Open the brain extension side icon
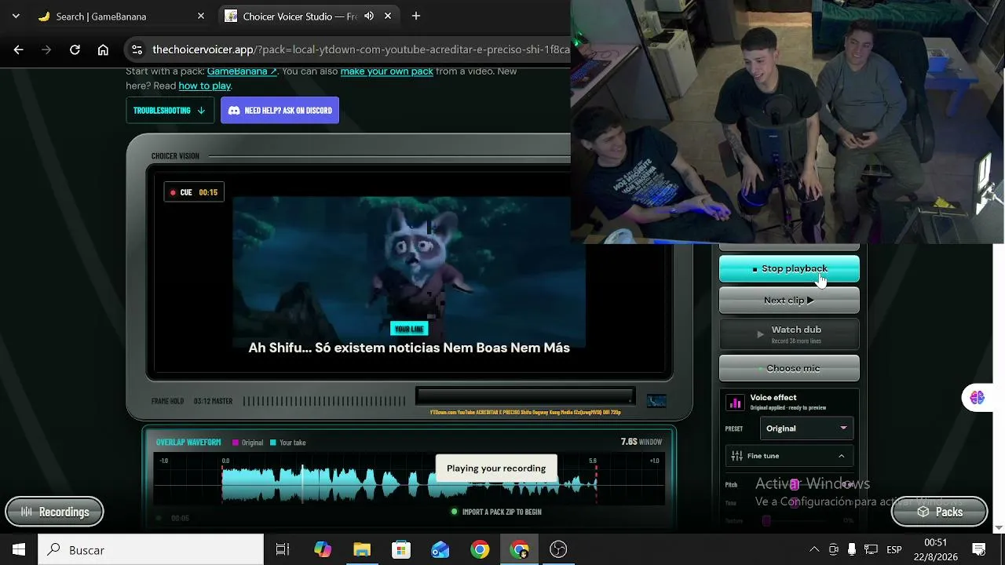The width and height of the screenshot is (1005, 565). click(977, 398)
